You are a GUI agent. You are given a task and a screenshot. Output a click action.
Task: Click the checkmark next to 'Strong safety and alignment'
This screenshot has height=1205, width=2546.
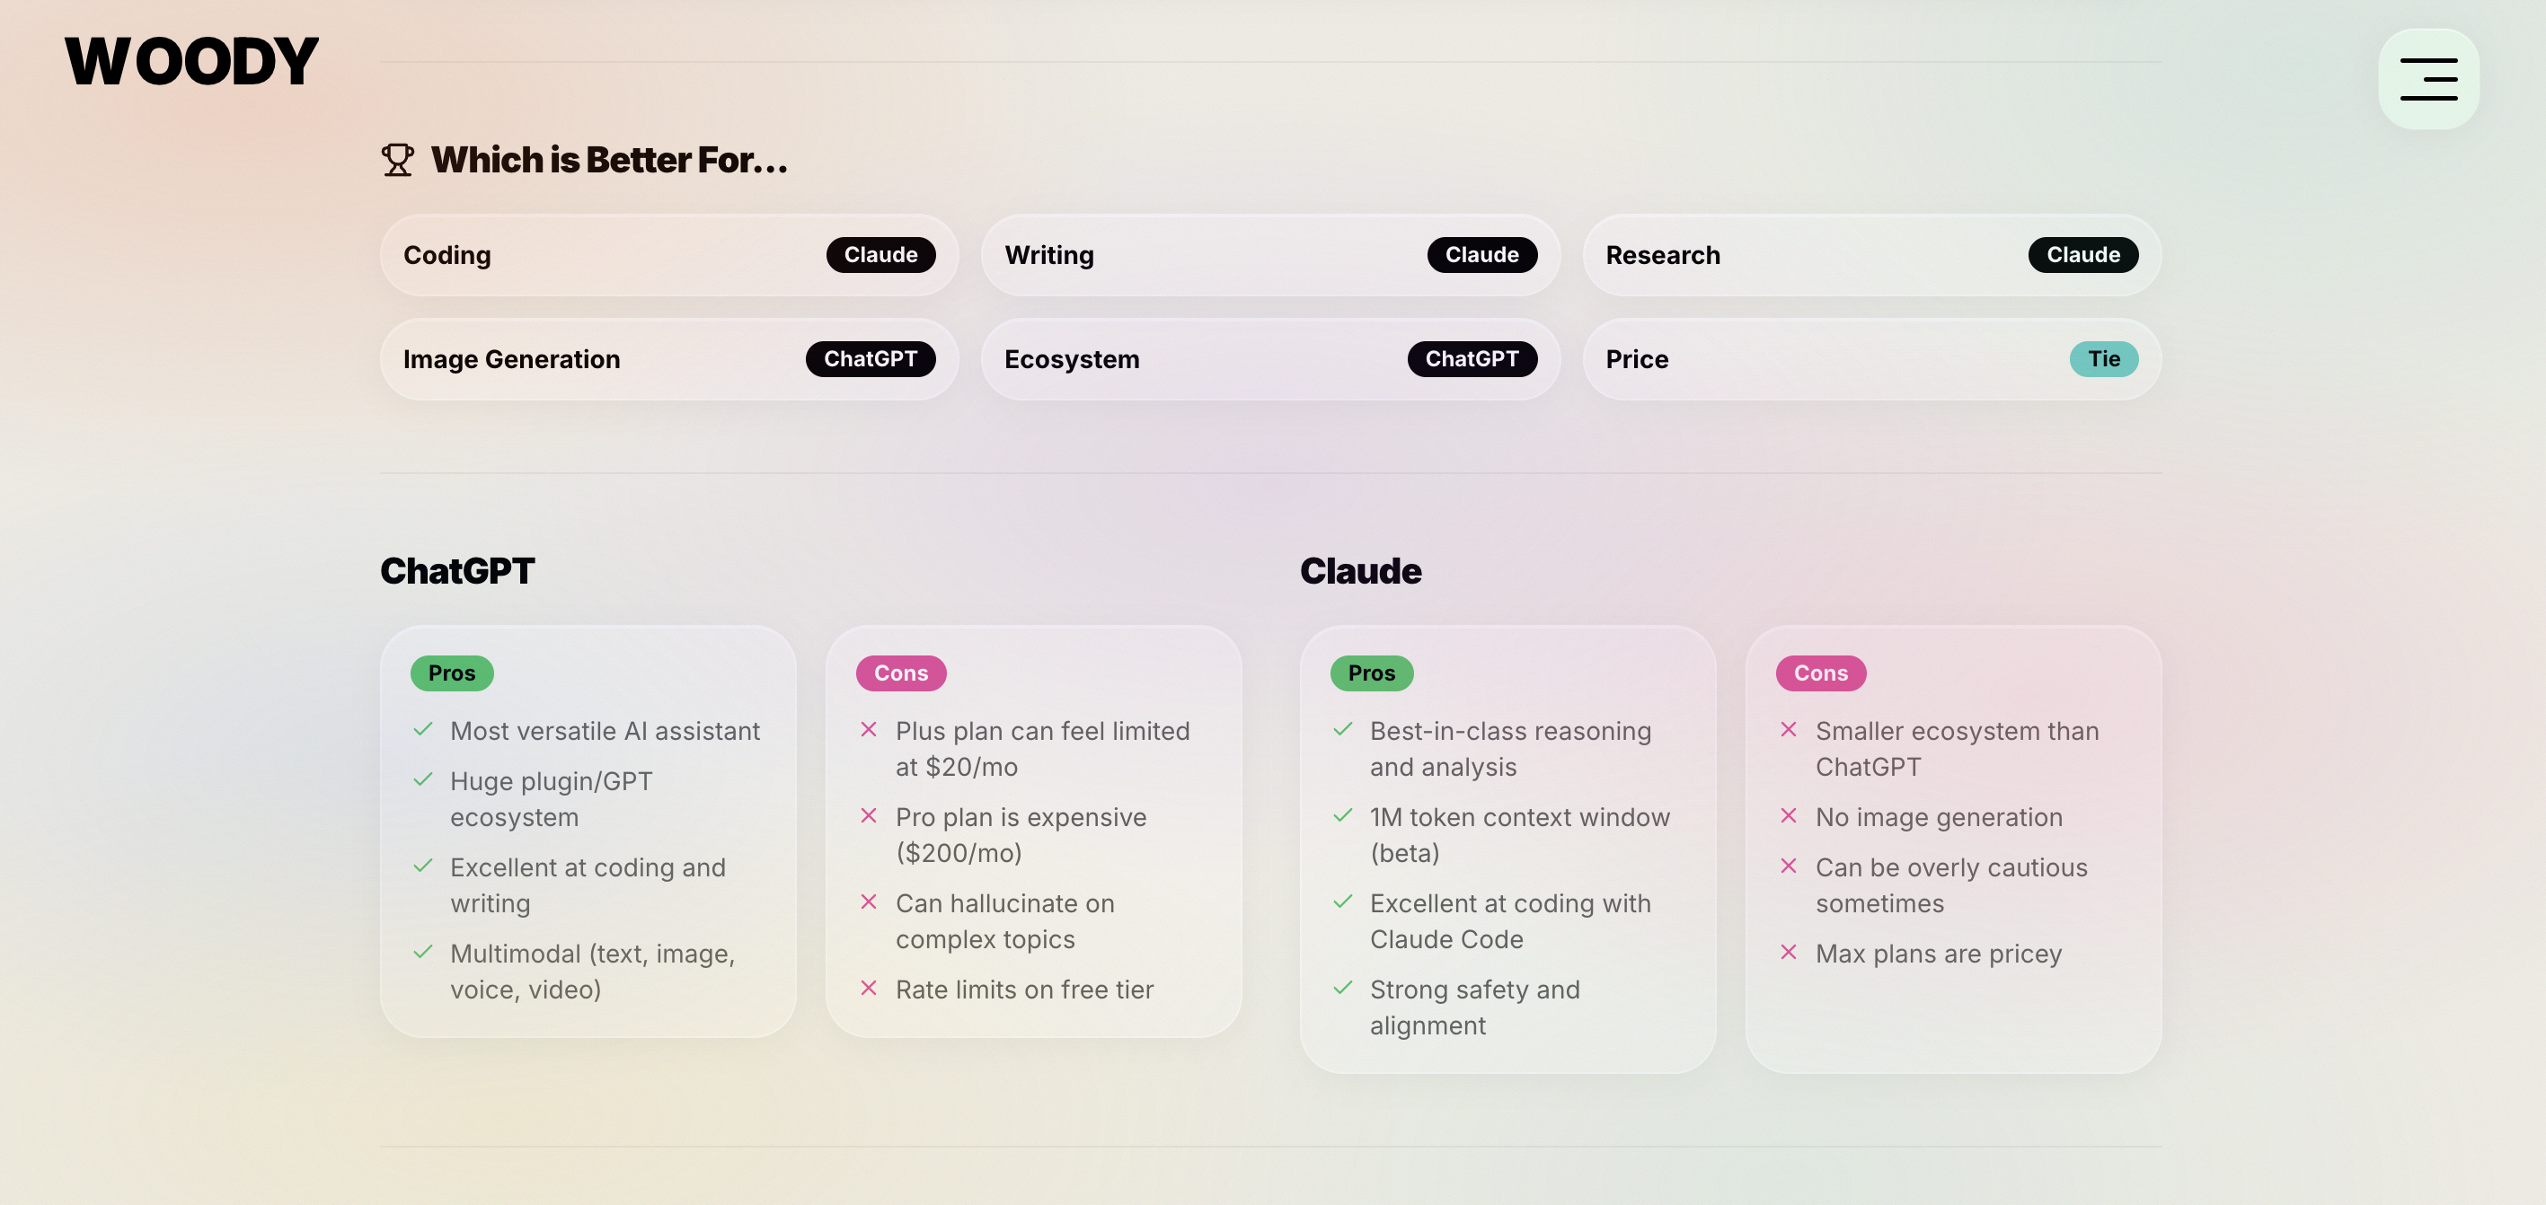click(1343, 988)
